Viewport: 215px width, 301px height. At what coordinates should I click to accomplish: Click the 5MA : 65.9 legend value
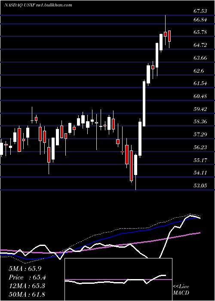[25, 269]
